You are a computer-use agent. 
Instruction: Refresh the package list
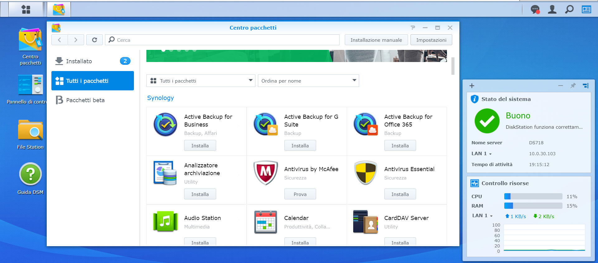pyautogui.click(x=94, y=40)
